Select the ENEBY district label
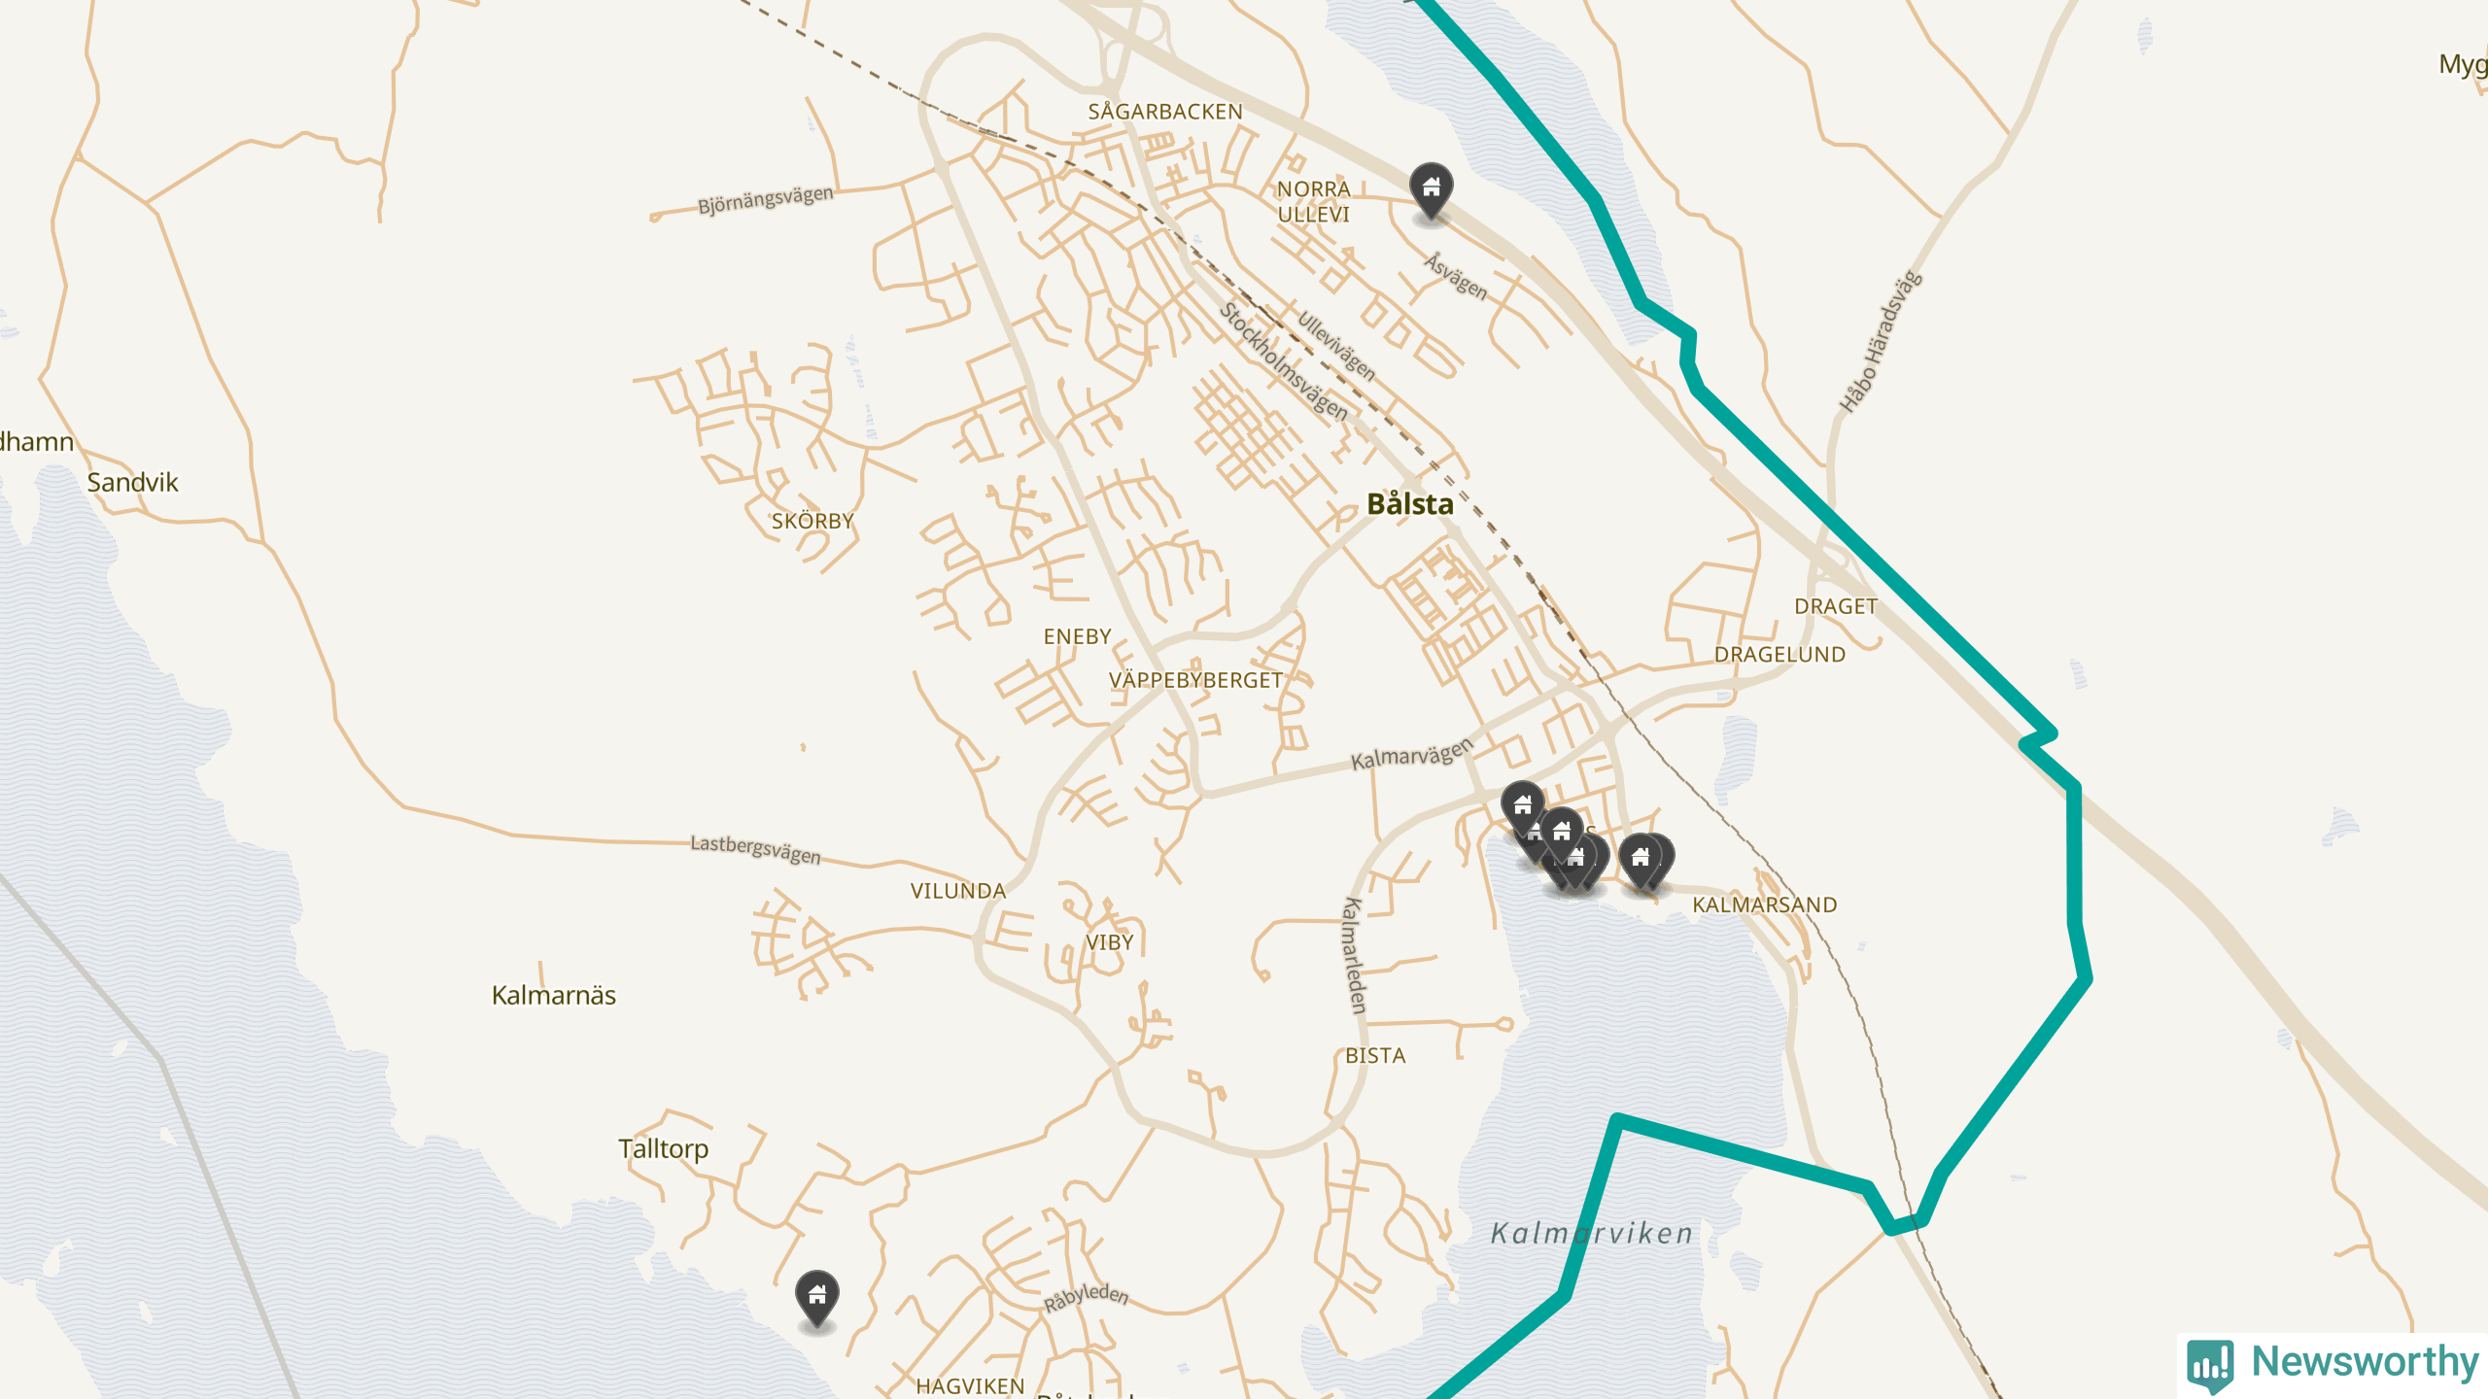This screenshot has height=1399, width=2488. (x=1077, y=636)
